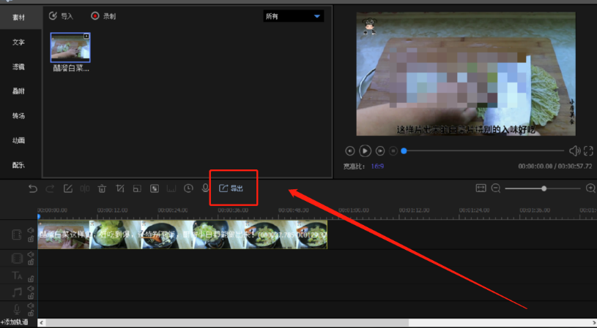Zoom out the timeline with minus magnifier
Screen dimensions: 597x328
point(496,188)
